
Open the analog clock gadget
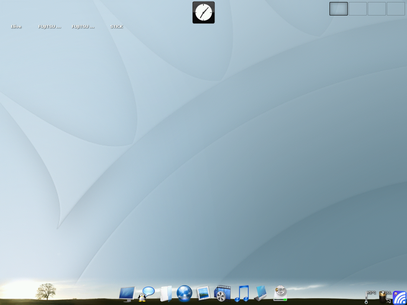click(203, 12)
